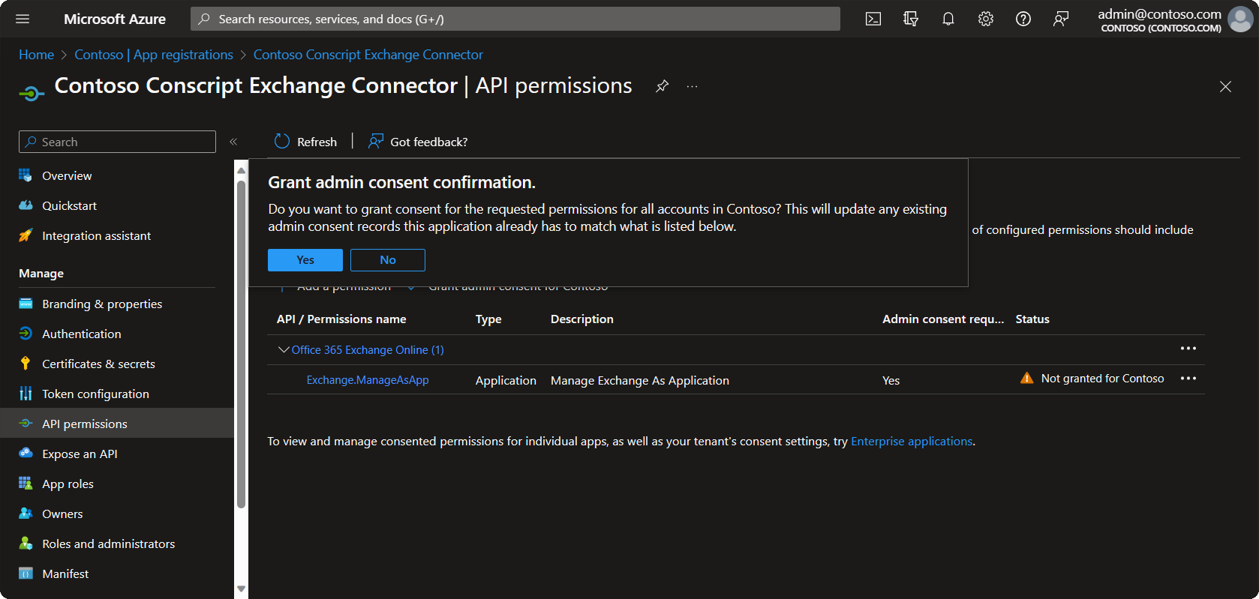The image size is (1259, 599).
Task: Pin this blade with the pin icon
Action: [x=662, y=86]
